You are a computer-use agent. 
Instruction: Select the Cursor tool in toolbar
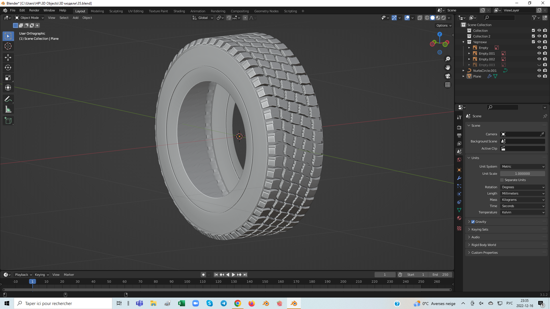pyautogui.click(x=8, y=46)
